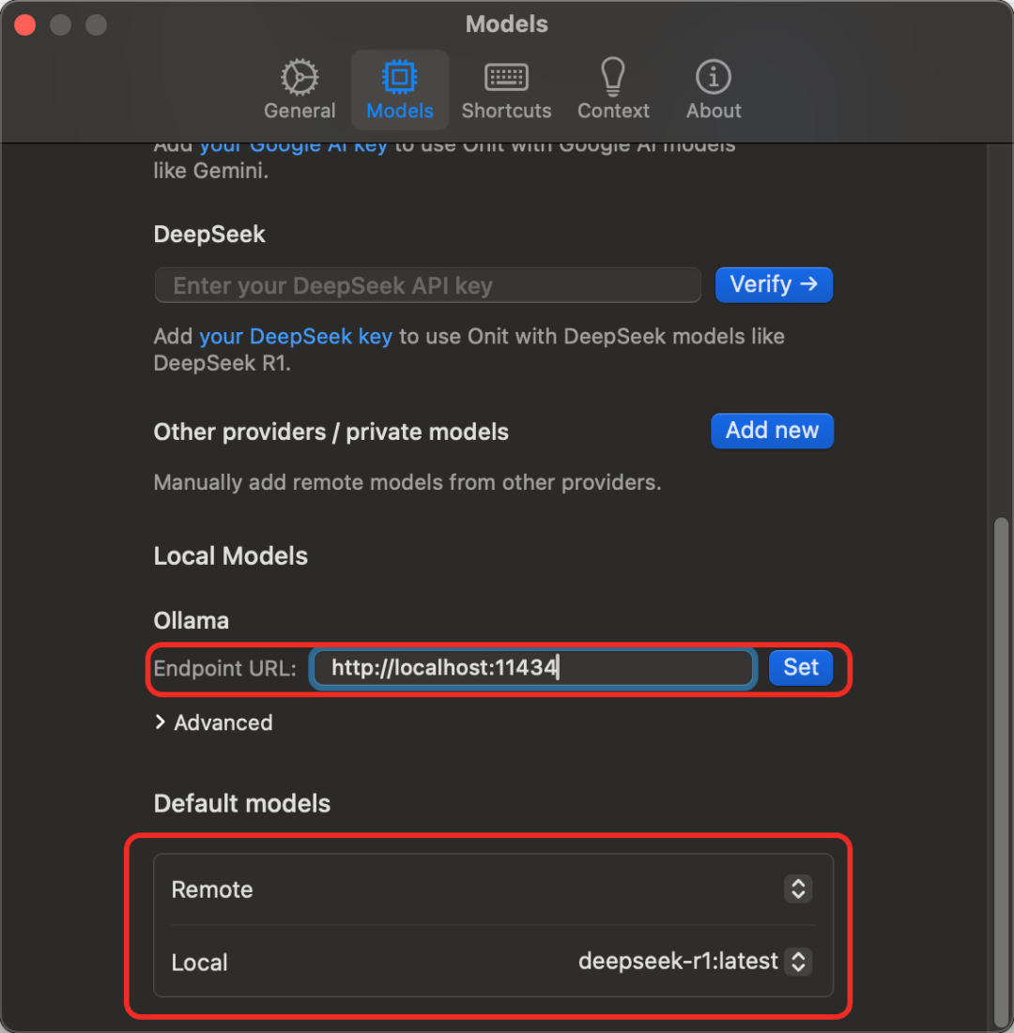Open the Context tab

(613, 89)
